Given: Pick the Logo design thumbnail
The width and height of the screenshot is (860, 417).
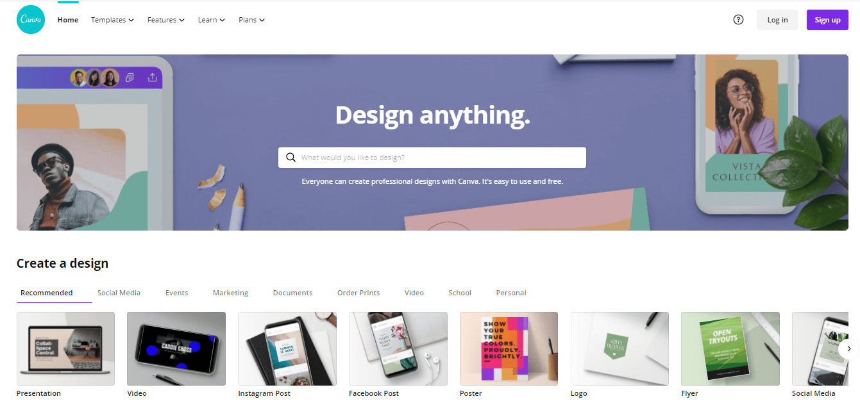Looking at the screenshot, I should pos(620,348).
